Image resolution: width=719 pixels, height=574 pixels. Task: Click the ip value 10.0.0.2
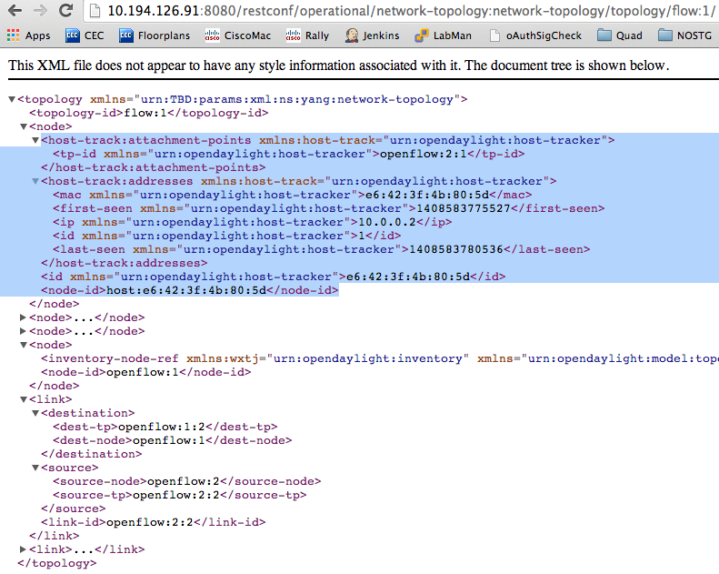coord(386,222)
